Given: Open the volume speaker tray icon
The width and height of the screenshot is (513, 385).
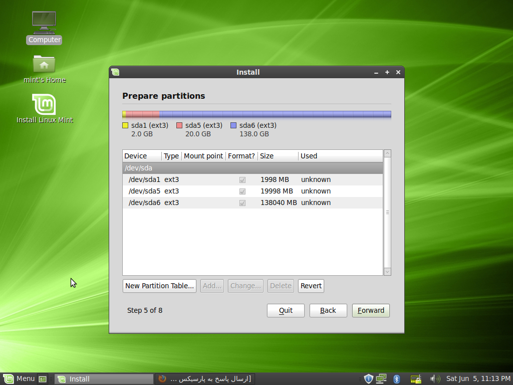Looking at the screenshot, I should tap(435, 379).
